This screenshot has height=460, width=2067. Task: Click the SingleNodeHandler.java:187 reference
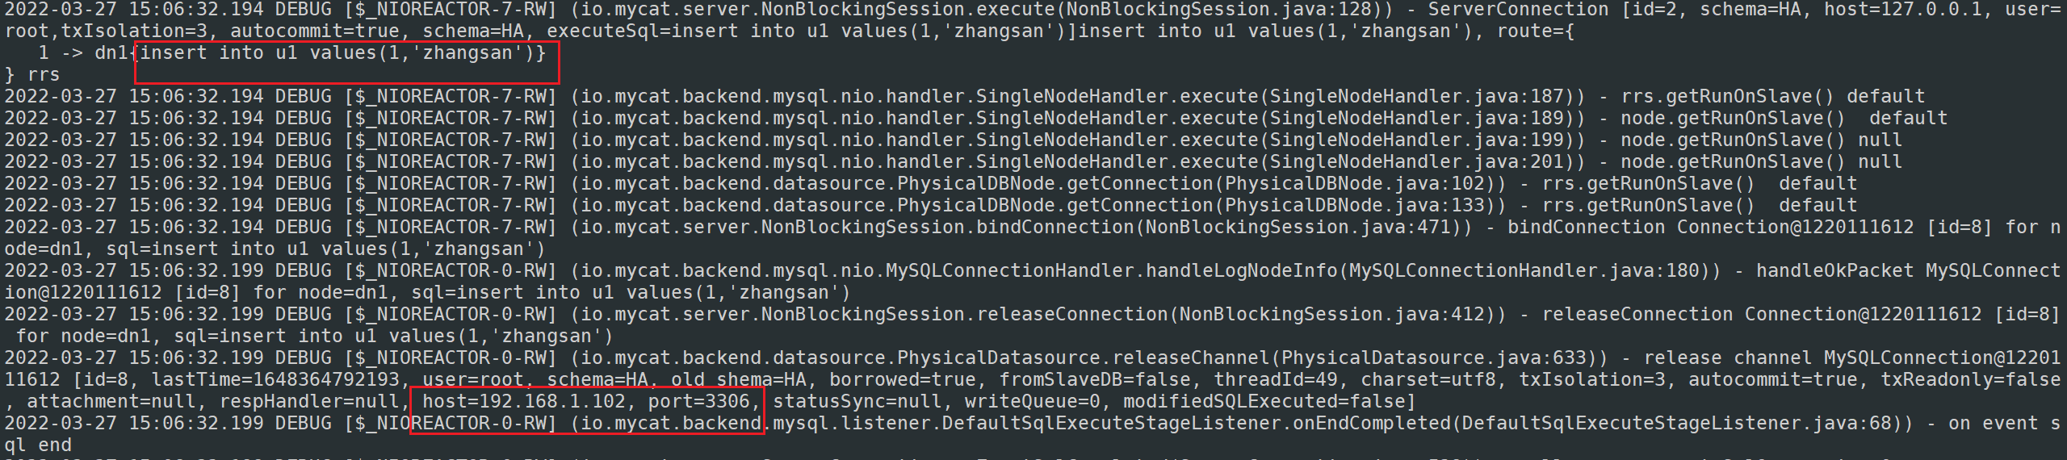pyautogui.click(x=1417, y=97)
